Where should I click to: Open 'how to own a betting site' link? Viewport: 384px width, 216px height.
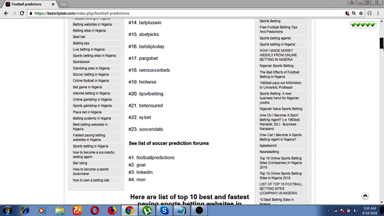(x=91, y=180)
